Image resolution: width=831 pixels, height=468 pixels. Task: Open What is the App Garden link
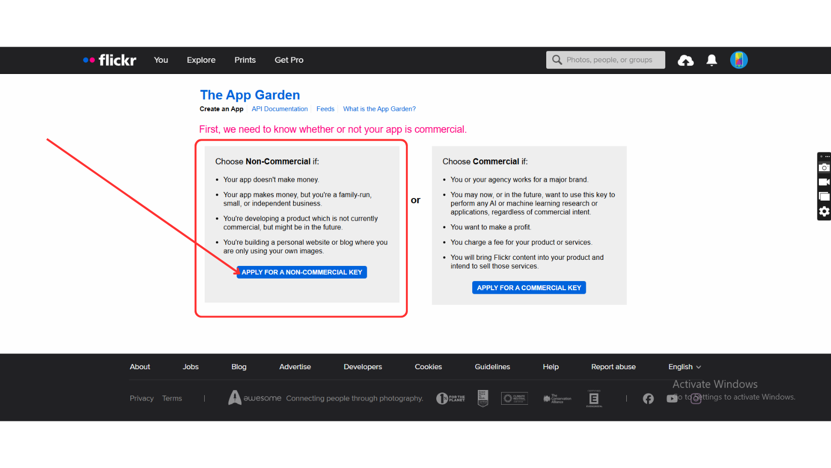point(379,109)
